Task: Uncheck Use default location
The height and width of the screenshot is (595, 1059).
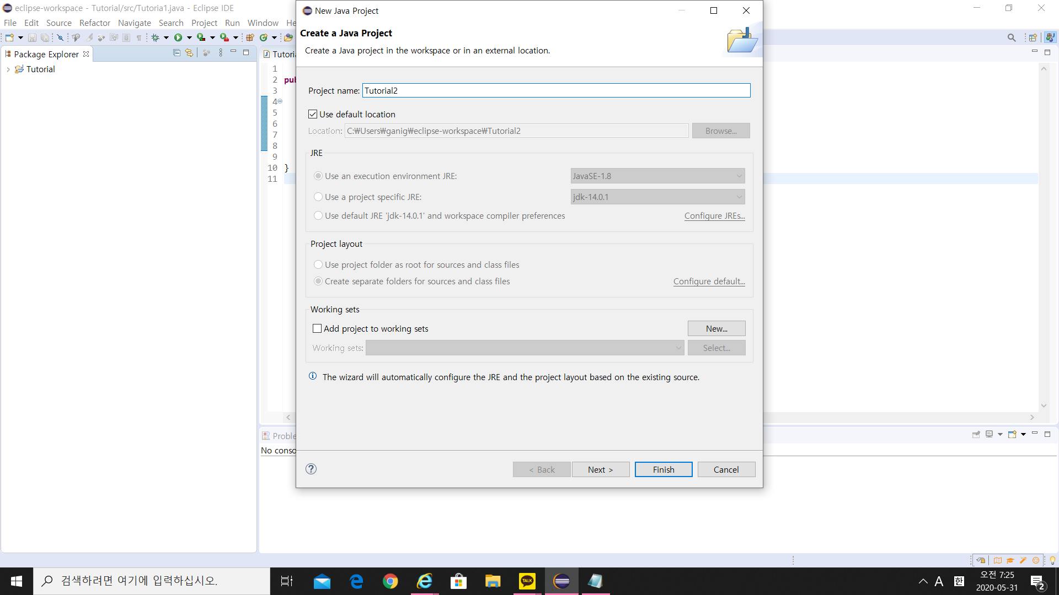Action: [313, 114]
